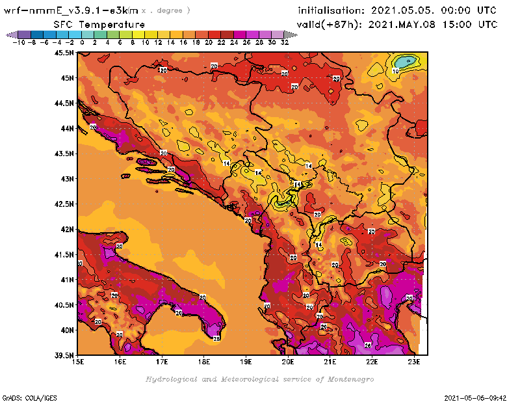Click the '15E' longitude axis label
Viewport: 520px width, 402px height.
(78, 362)
